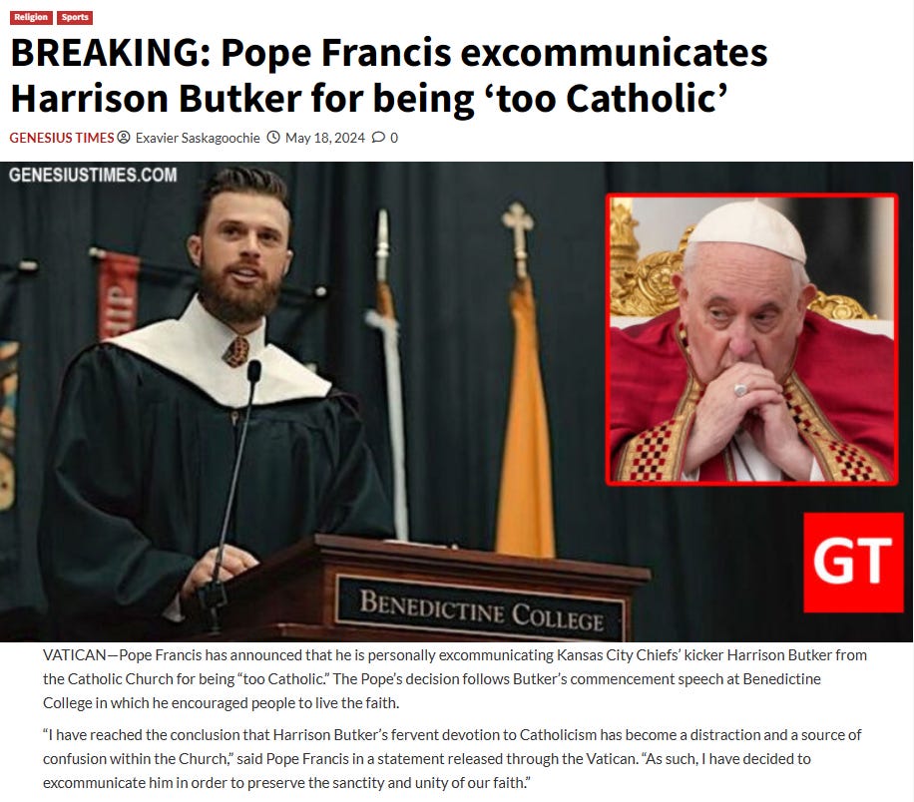Click the speaker in graduation gown image
914x802 pixels.
[x=193, y=402]
